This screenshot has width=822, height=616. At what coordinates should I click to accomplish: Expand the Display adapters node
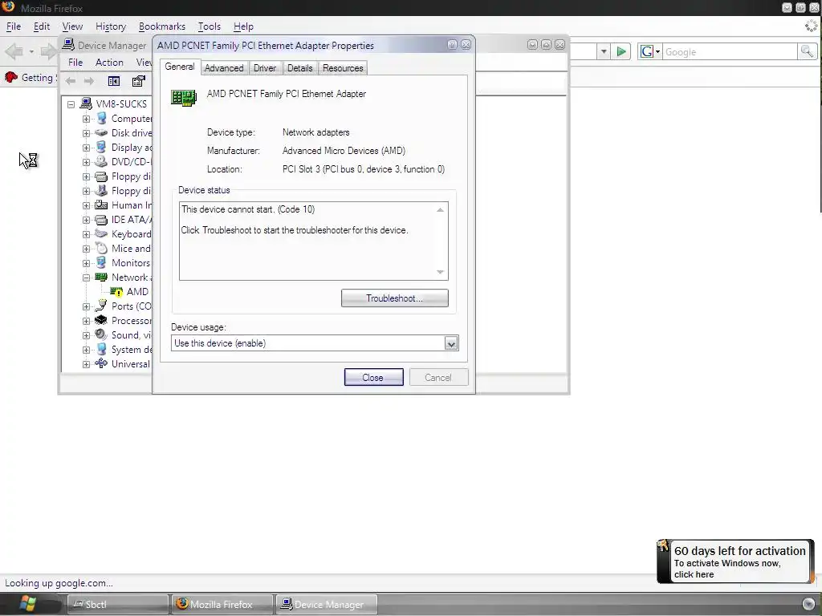point(86,148)
